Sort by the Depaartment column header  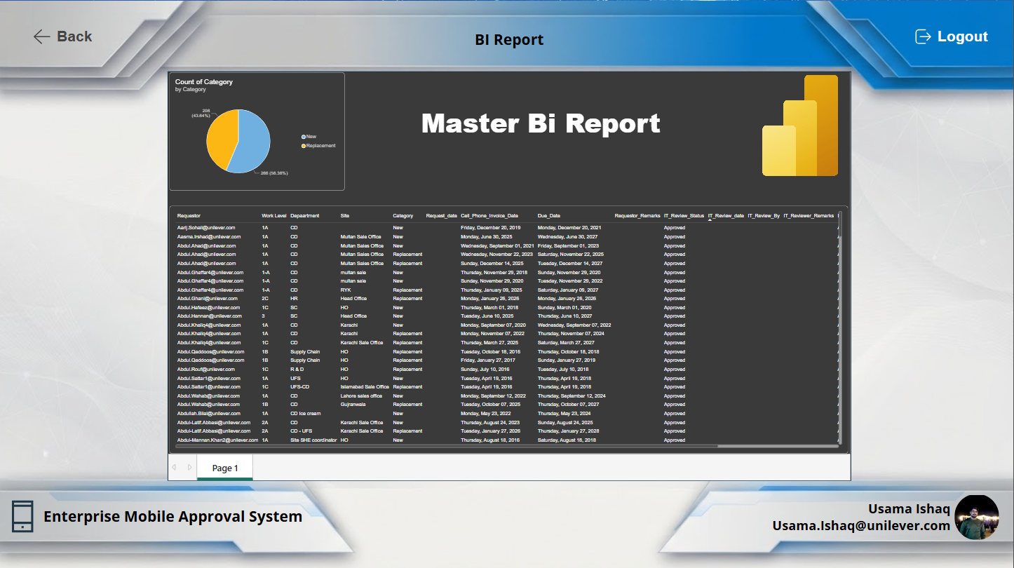coord(305,216)
